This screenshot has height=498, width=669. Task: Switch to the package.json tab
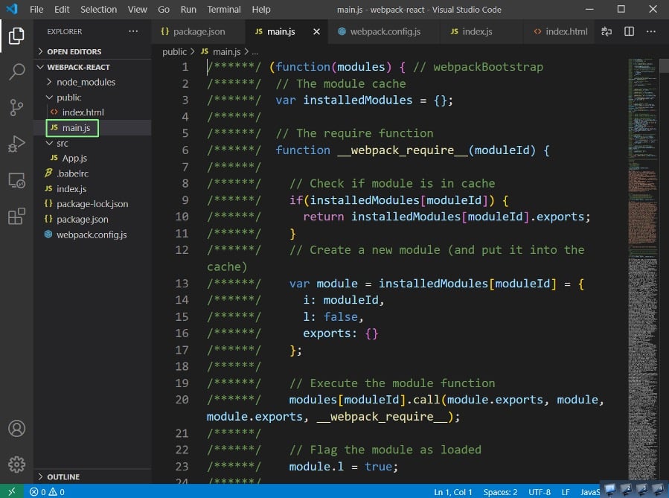199,31
